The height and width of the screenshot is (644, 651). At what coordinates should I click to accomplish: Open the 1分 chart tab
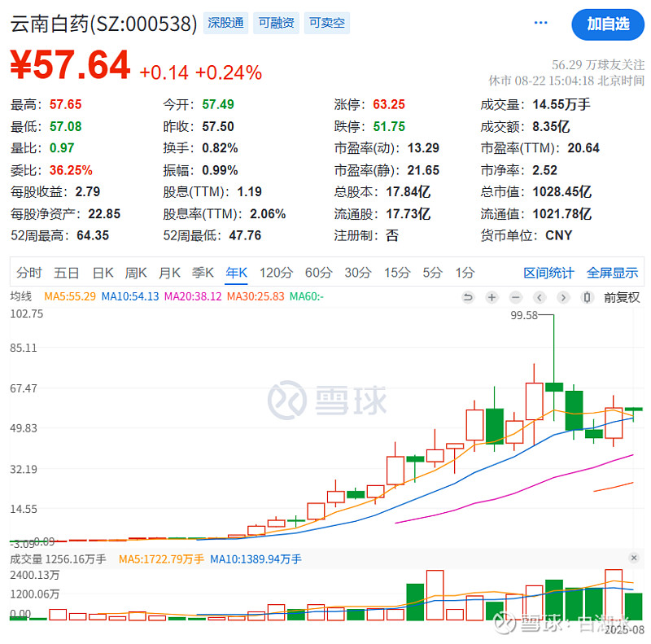465,273
